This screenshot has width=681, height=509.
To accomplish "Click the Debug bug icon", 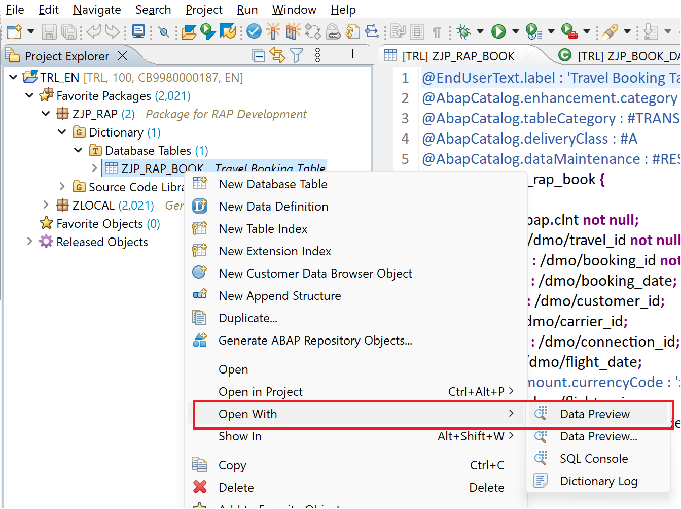I will pos(463,31).
